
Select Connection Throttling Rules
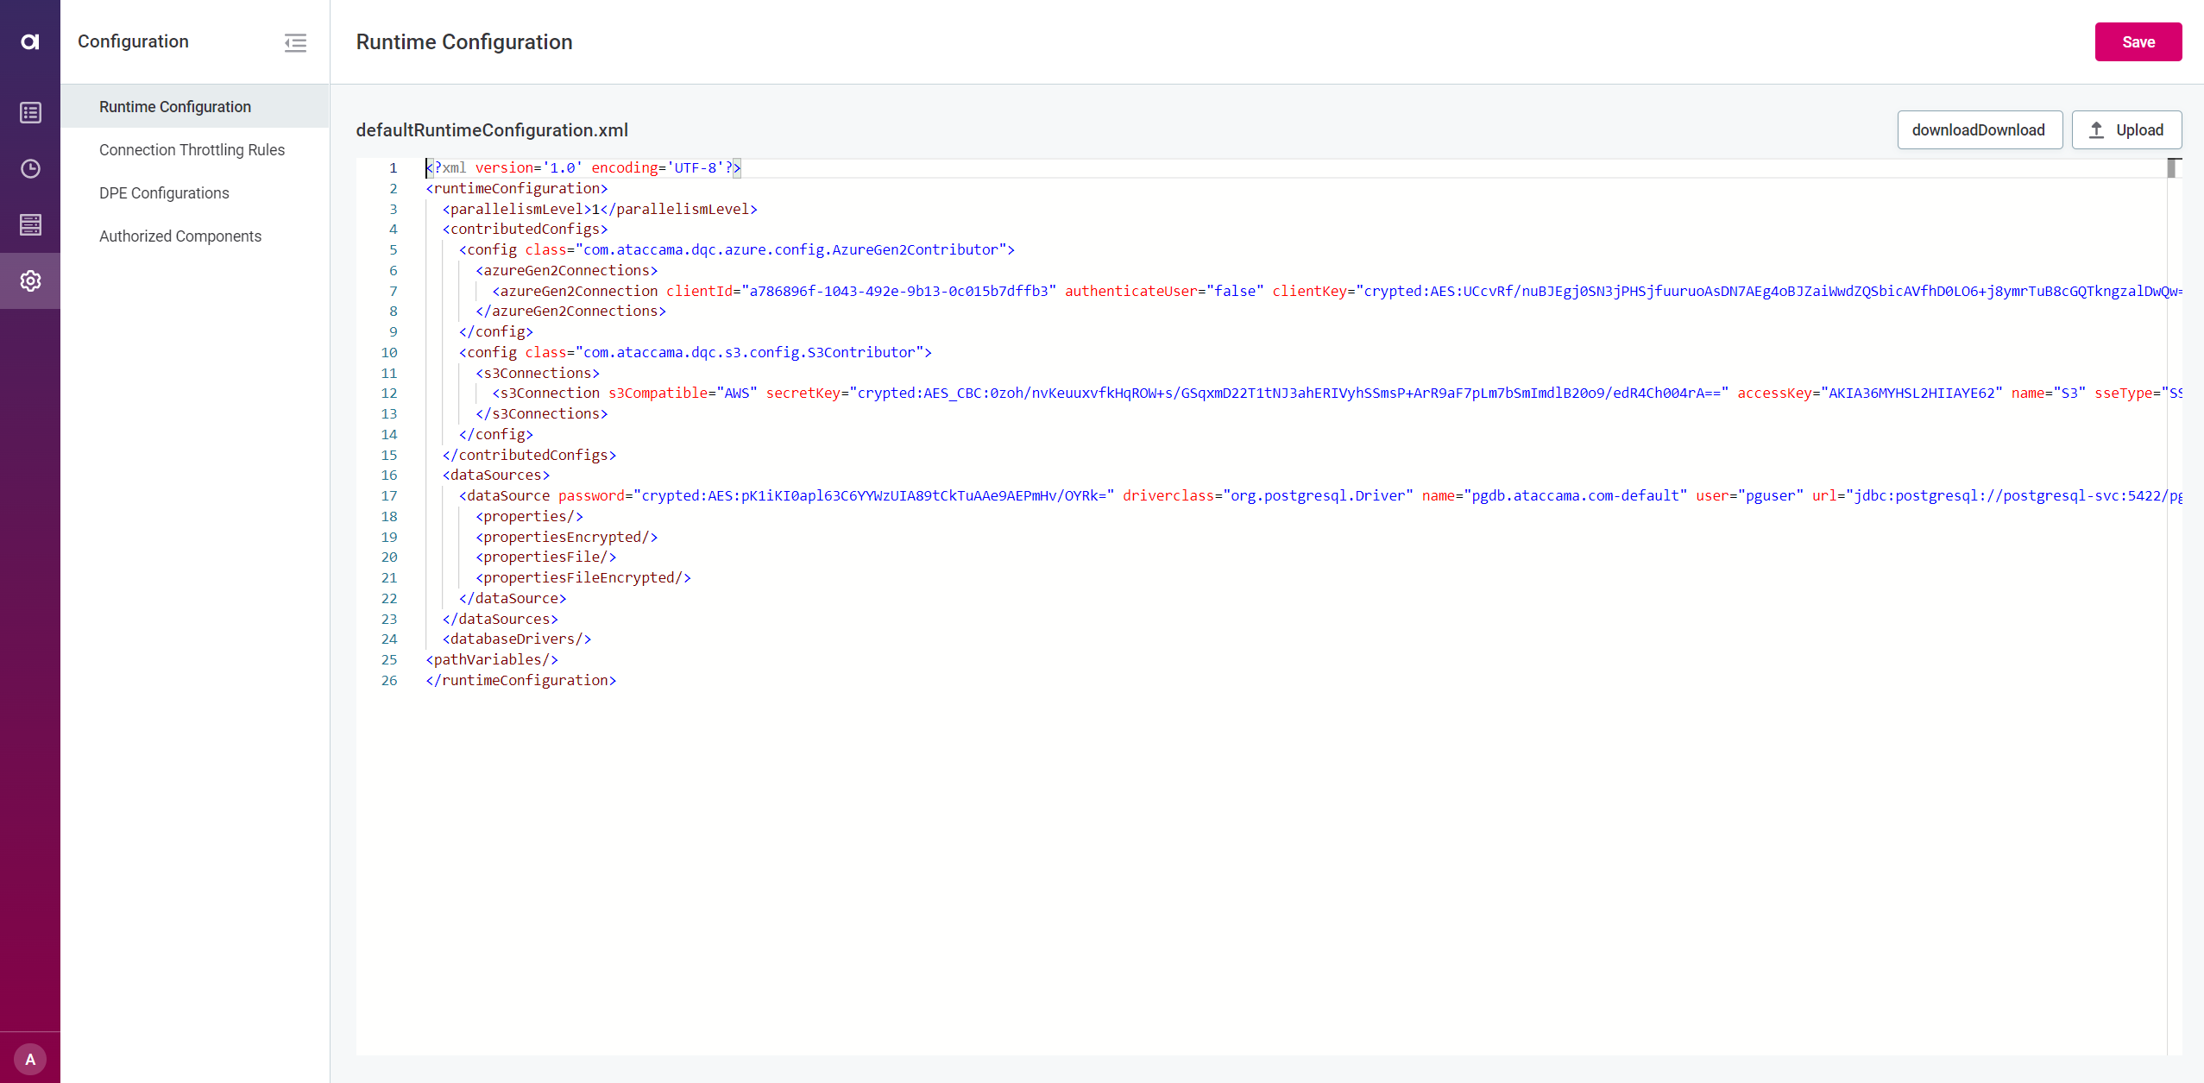192,149
